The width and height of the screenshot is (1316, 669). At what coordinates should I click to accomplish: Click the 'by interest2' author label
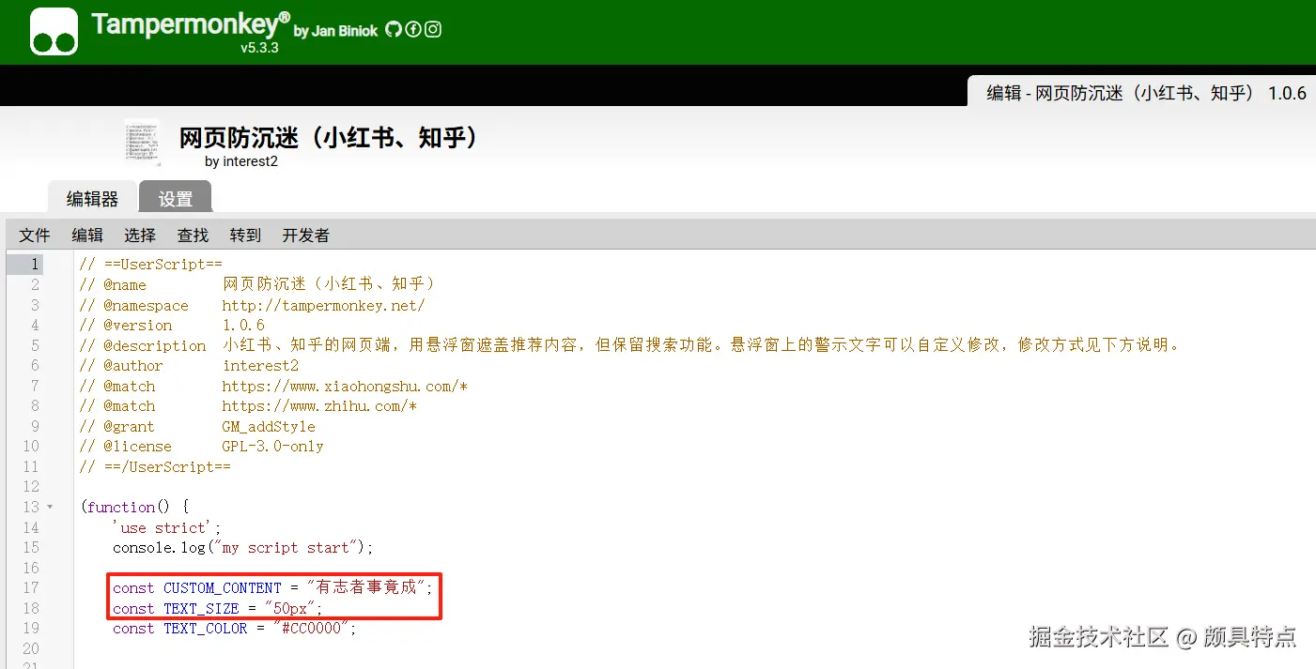(x=241, y=161)
